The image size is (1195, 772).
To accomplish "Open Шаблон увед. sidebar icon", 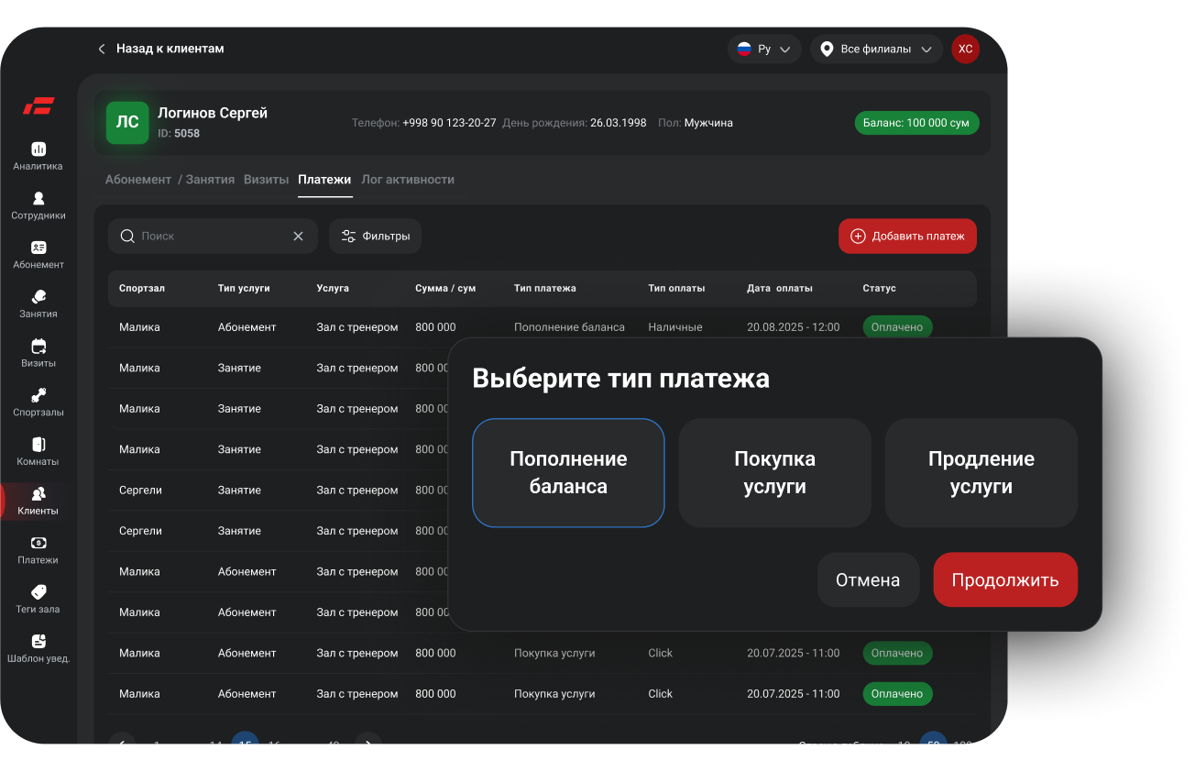I will click(x=38, y=642).
